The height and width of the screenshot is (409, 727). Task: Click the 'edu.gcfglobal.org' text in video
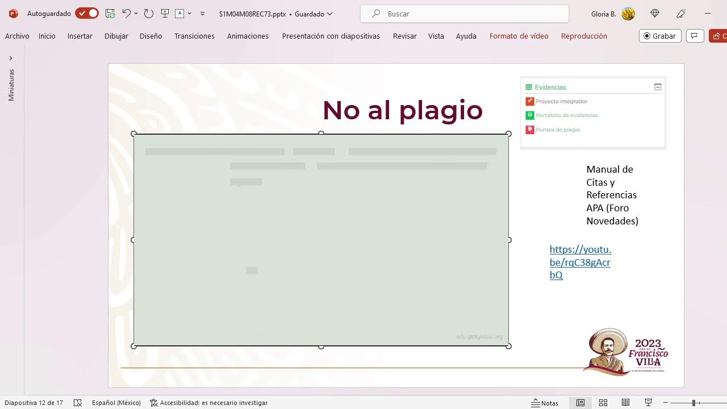click(x=479, y=336)
